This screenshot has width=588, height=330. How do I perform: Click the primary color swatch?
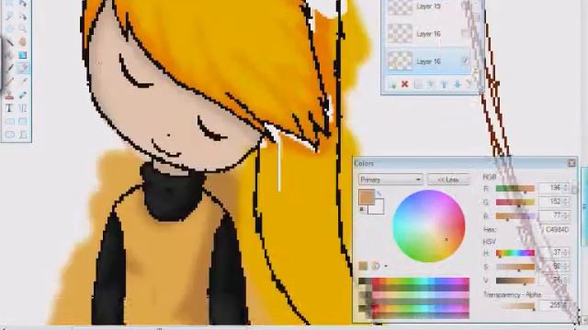(x=367, y=197)
